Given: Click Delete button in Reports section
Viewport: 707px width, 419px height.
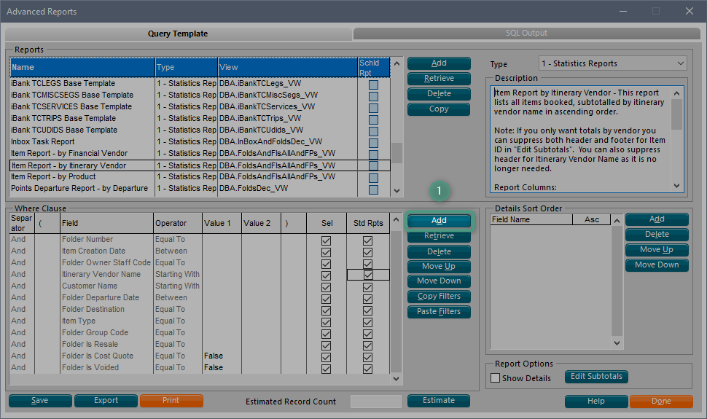Looking at the screenshot, I should pyautogui.click(x=439, y=94).
